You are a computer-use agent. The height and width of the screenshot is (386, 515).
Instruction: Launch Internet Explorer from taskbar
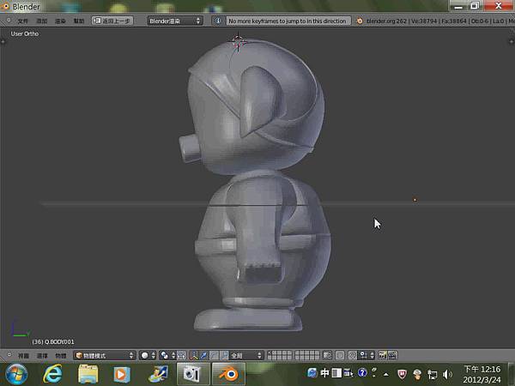[x=52, y=374]
